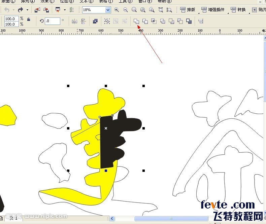Click the Zoom Out magnifier icon
266x224 pixels.
click(126, 10)
